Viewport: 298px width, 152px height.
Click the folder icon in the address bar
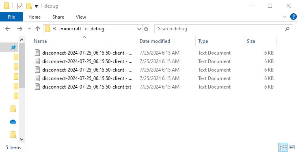[48, 29]
